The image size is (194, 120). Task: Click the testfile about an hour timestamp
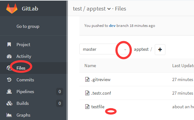[183, 107]
